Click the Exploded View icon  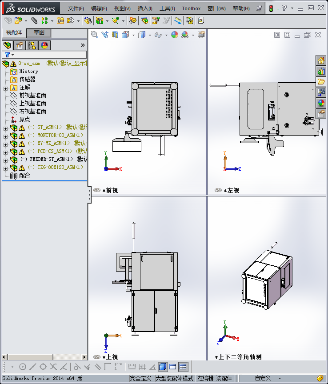[156, 20]
